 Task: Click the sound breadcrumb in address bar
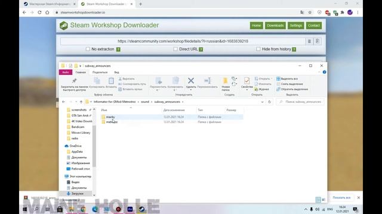tap(145, 102)
